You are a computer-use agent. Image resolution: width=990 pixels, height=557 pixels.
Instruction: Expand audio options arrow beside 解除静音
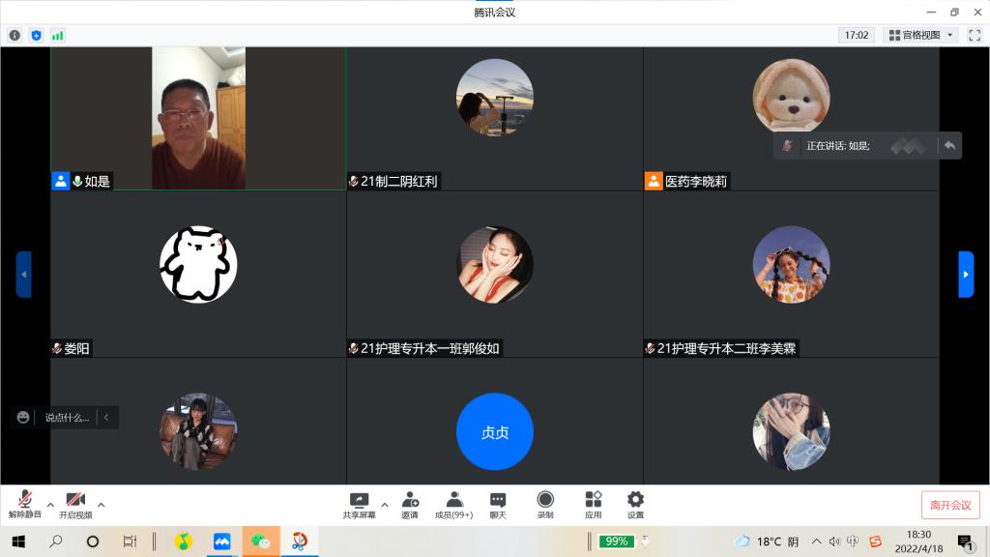click(50, 504)
